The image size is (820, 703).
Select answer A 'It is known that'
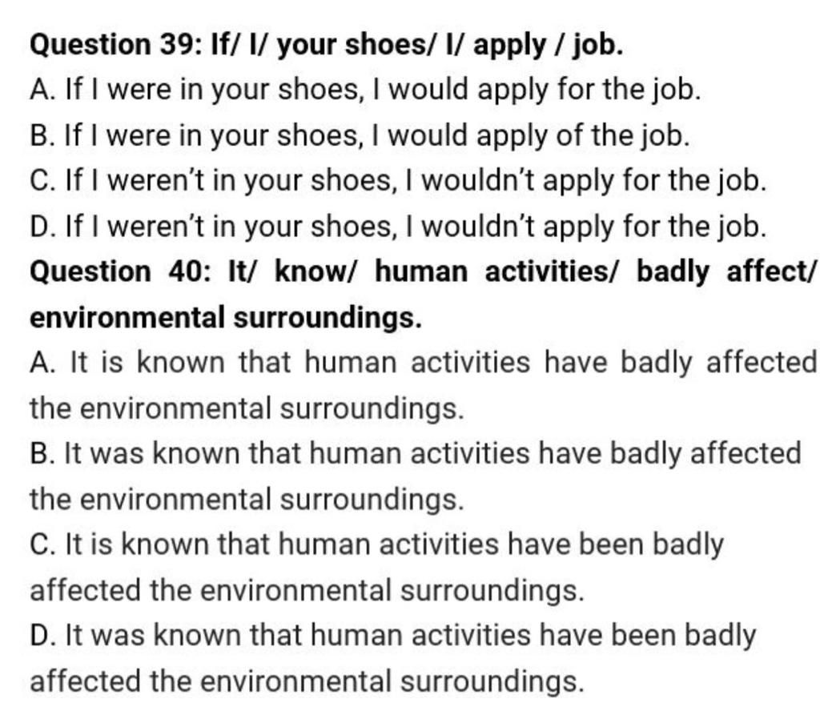tap(423, 385)
